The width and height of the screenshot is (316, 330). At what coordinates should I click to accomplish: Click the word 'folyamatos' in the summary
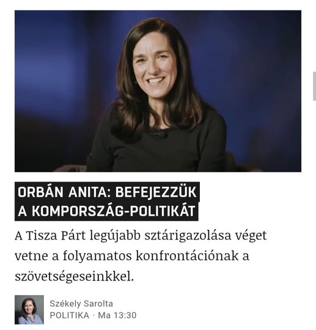[x=97, y=257]
